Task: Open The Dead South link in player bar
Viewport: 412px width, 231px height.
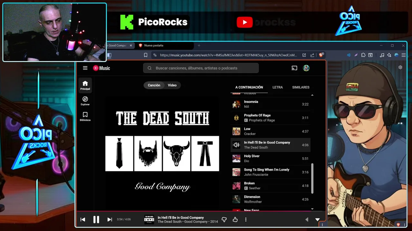Action: coord(170,222)
